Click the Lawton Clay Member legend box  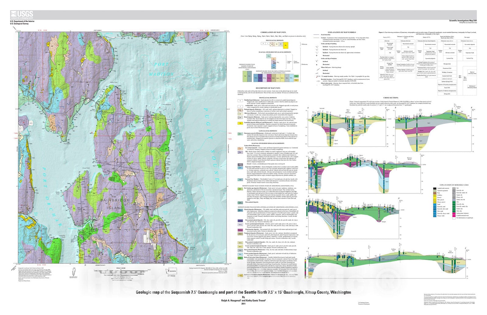coord(240,180)
